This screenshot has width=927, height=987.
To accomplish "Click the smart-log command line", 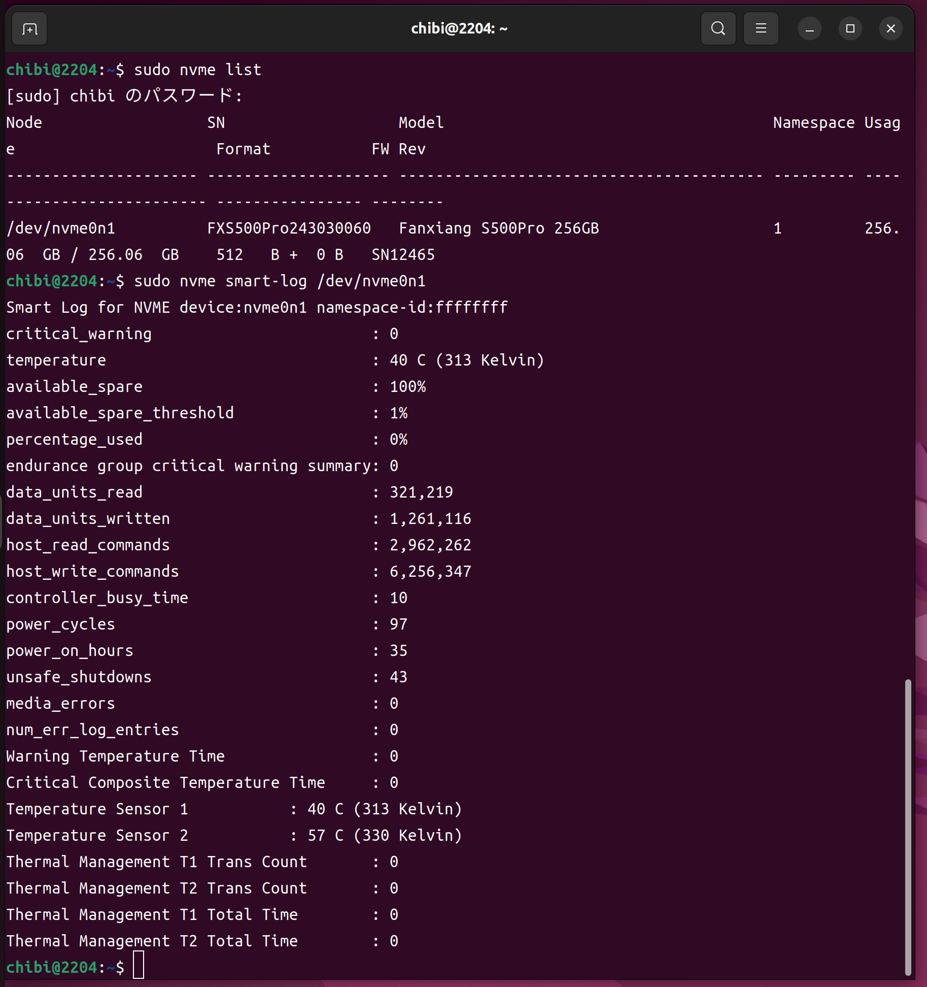I will pos(279,281).
